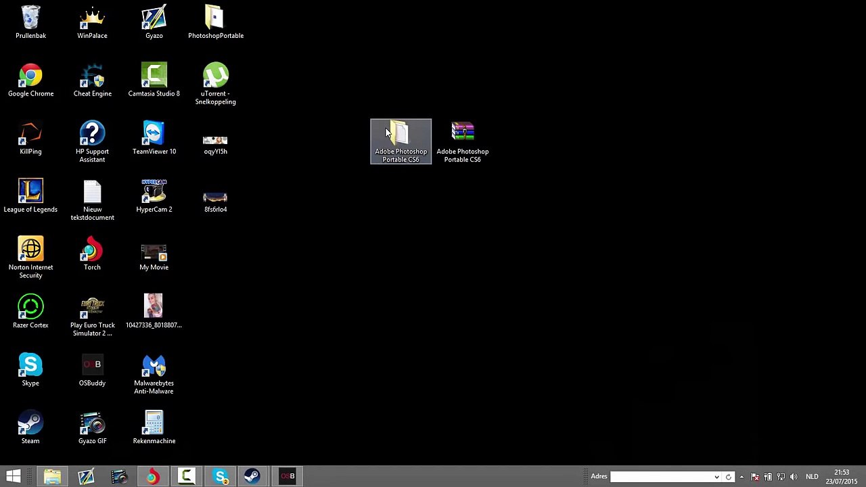Switch to Steam in the taskbar
Image resolution: width=866 pixels, height=487 pixels.
coord(252,476)
